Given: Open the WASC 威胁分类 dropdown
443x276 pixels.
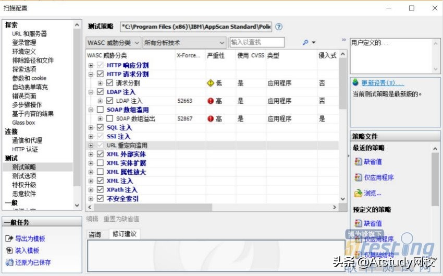Looking at the screenshot, I should click(113, 43).
